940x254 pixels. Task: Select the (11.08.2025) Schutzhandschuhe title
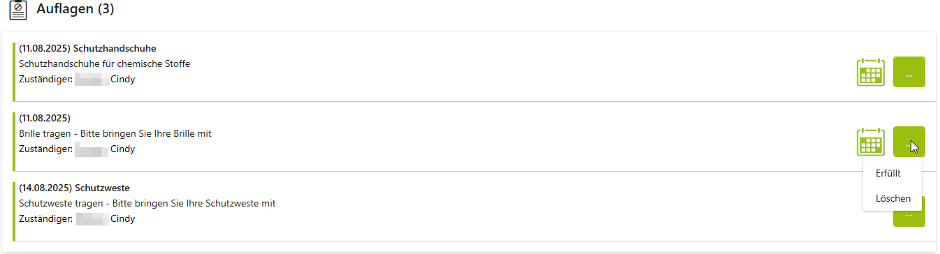[x=87, y=48]
